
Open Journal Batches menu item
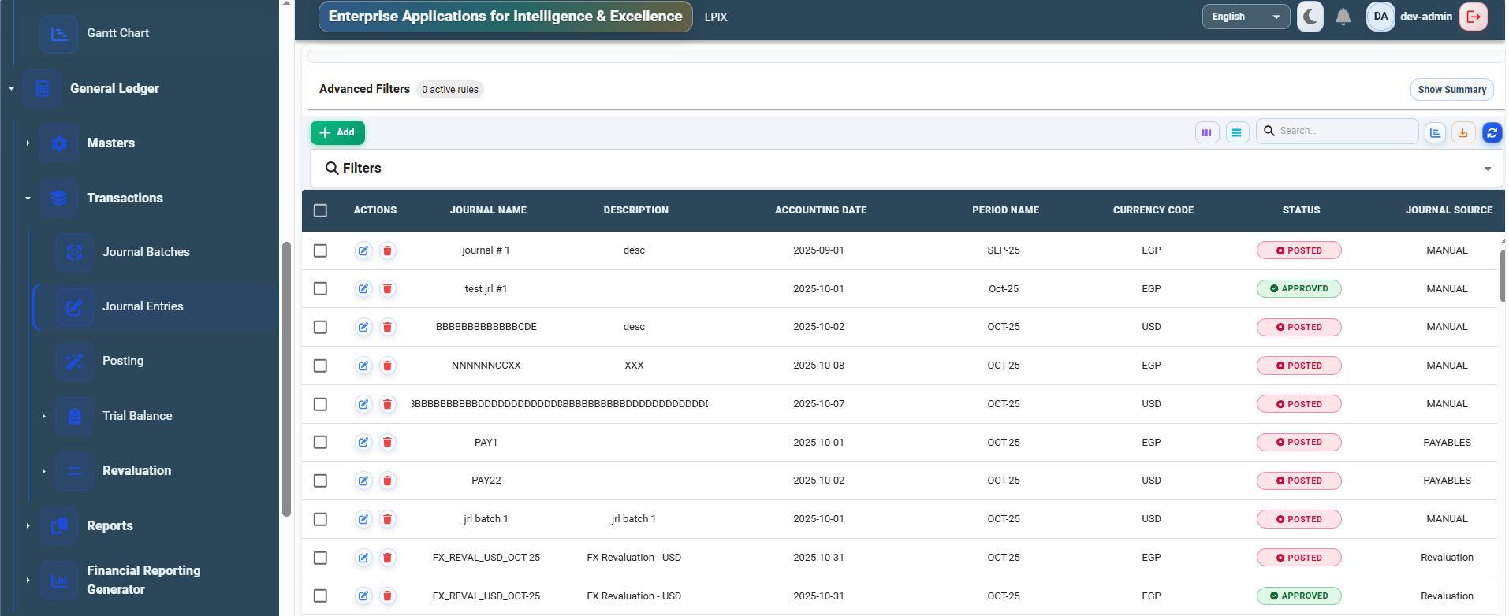146,252
